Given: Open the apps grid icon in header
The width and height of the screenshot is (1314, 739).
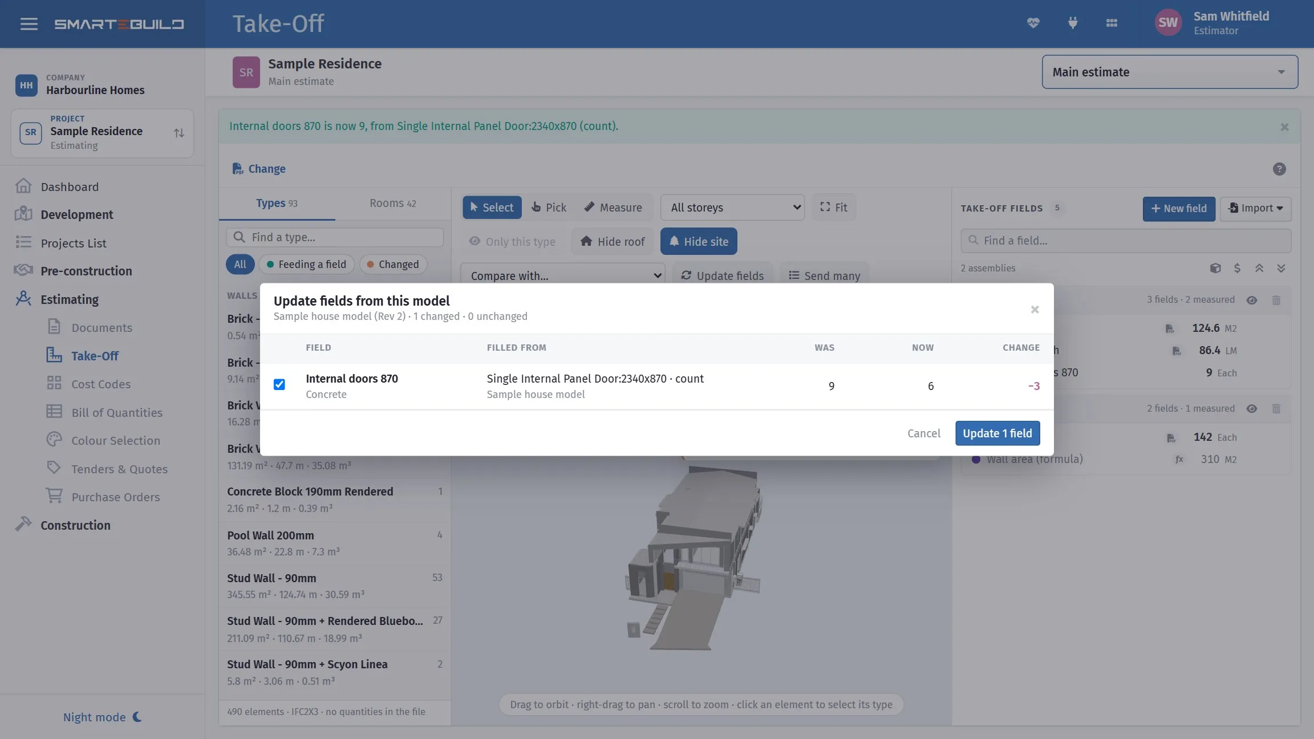Looking at the screenshot, I should click(x=1112, y=23).
